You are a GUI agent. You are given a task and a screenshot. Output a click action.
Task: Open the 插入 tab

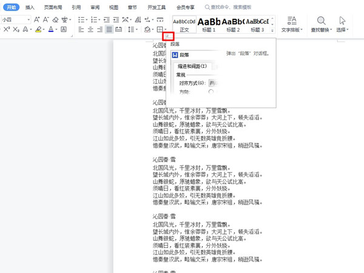coord(30,8)
